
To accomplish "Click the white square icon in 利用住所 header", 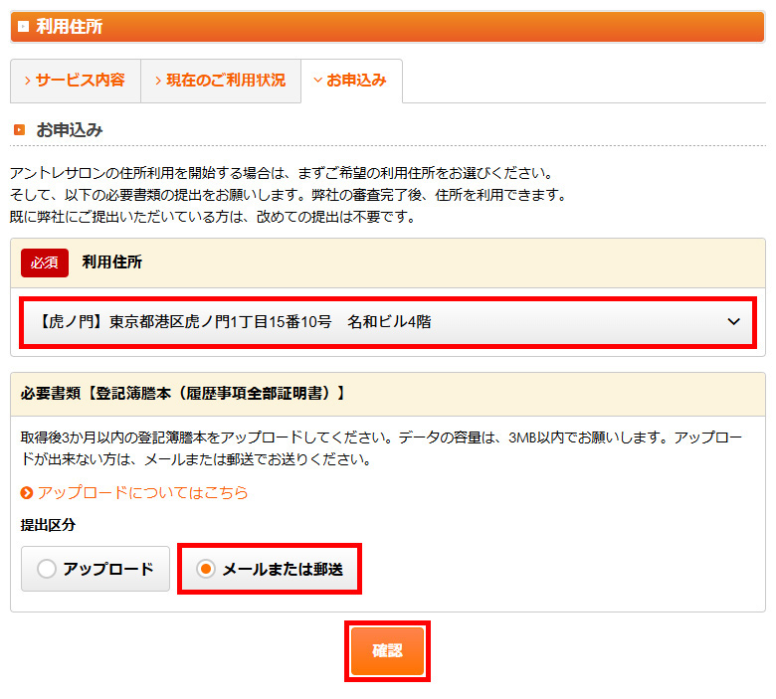I will coord(23,27).
